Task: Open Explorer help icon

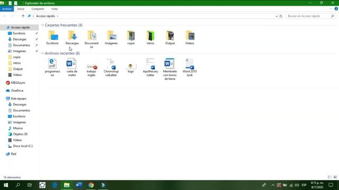Action: click(x=336, y=9)
